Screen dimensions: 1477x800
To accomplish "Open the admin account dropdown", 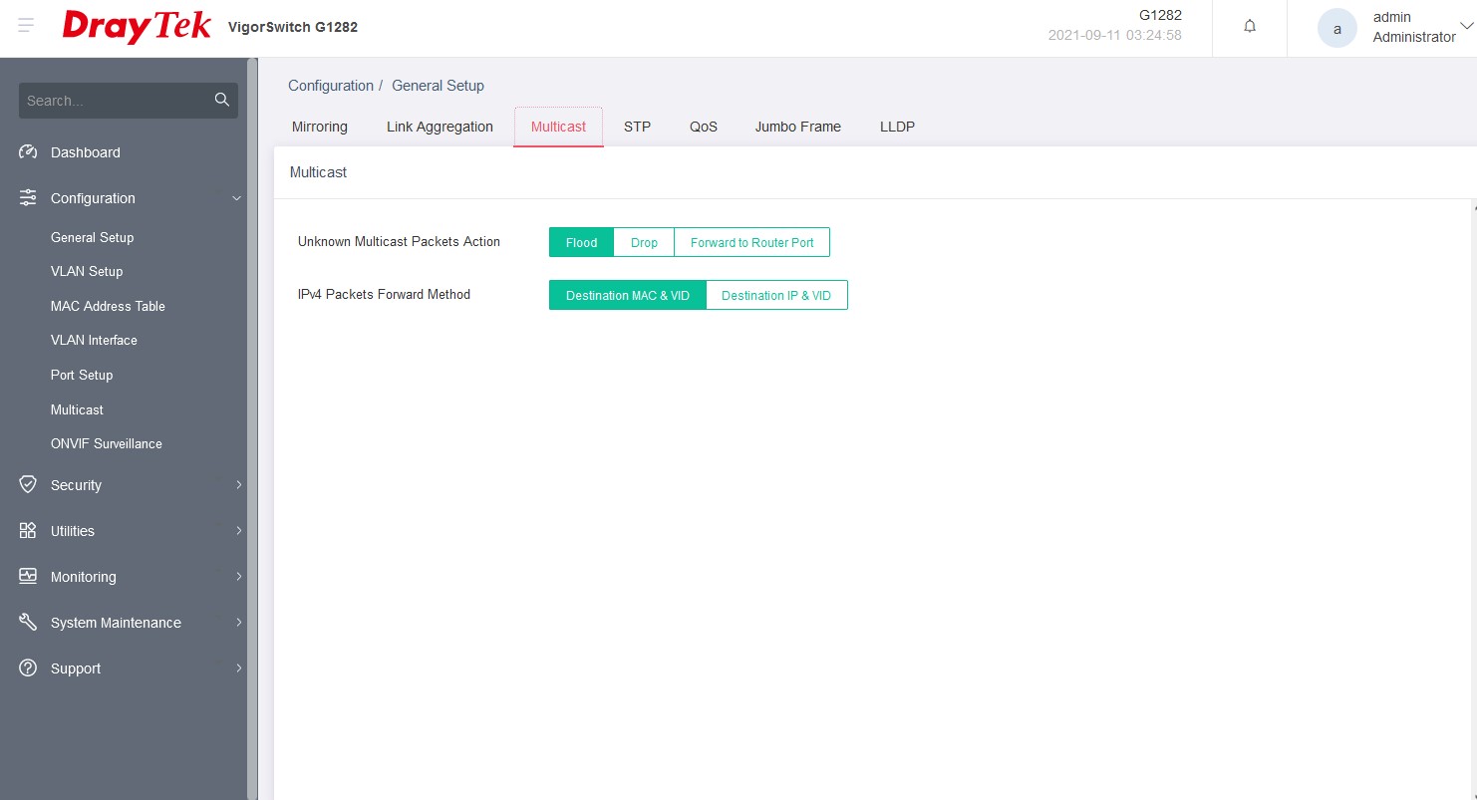I will tap(1465, 27).
